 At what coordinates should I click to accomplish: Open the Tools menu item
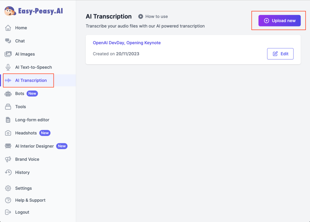pyautogui.click(x=21, y=107)
